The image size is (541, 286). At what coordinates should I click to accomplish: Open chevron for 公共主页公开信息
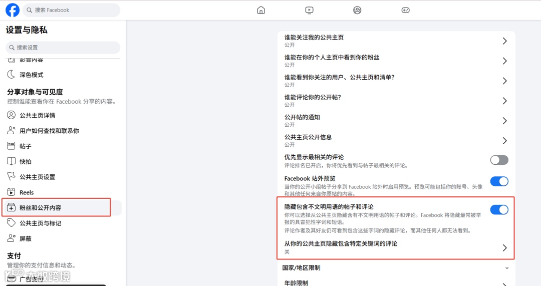click(x=505, y=141)
